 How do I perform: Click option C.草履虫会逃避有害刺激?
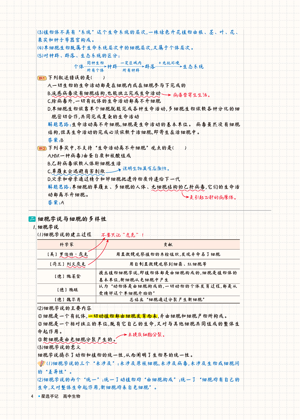coord(76,171)
